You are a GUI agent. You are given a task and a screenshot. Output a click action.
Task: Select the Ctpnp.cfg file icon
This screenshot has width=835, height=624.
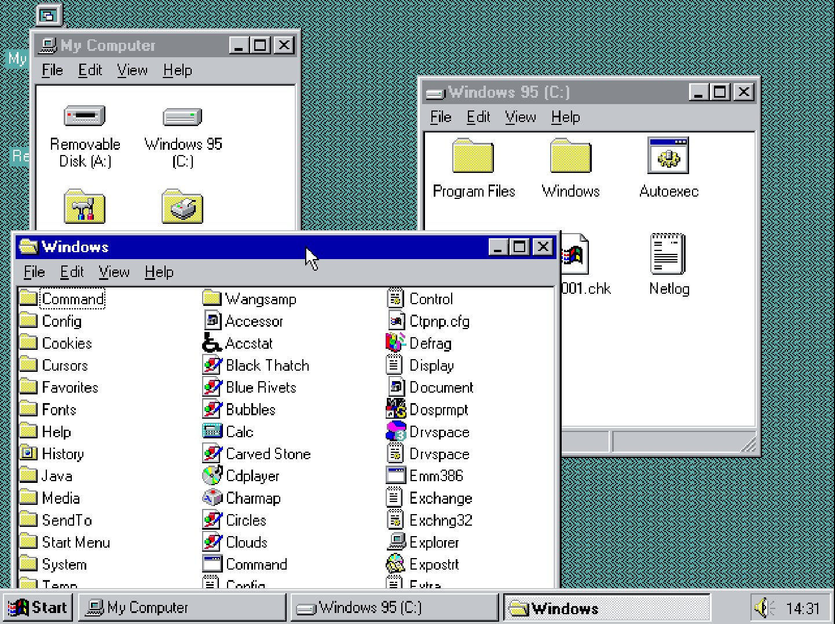coord(396,320)
